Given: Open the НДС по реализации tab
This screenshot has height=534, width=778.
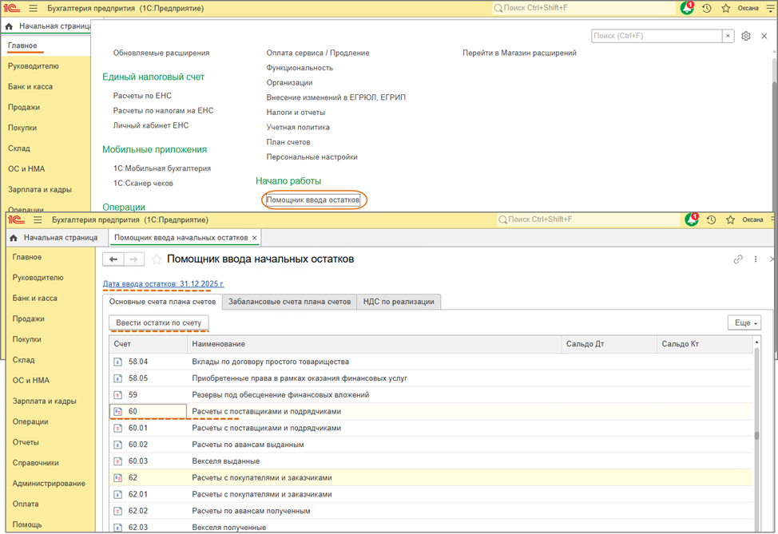Looking at the screenshot, I should [x=399, y=302].
